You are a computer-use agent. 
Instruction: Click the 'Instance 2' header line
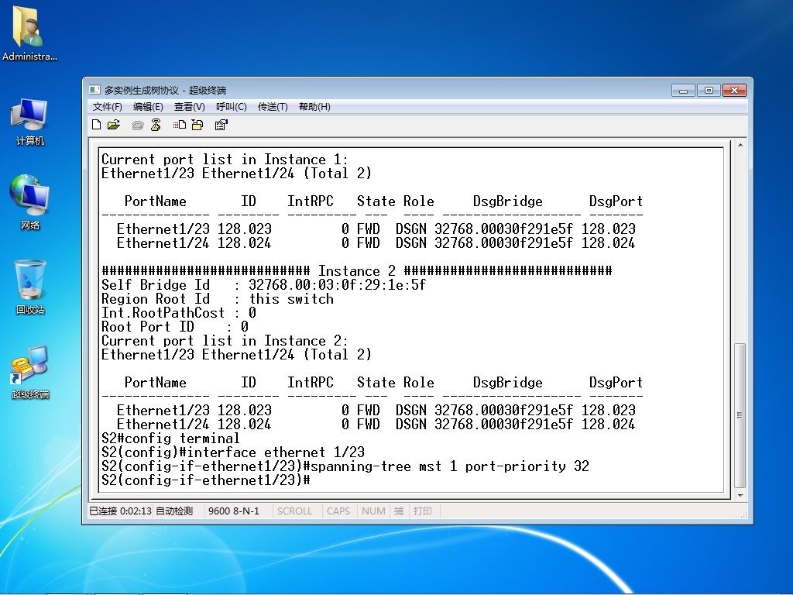357,270
